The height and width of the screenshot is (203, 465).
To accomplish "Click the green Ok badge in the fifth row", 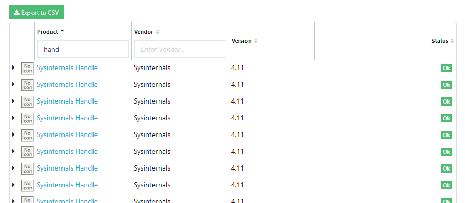I will [x=446, y=135].
